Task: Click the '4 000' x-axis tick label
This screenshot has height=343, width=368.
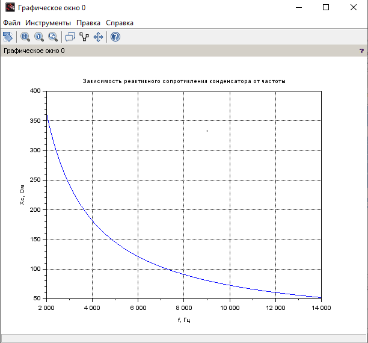Action: 92,307
